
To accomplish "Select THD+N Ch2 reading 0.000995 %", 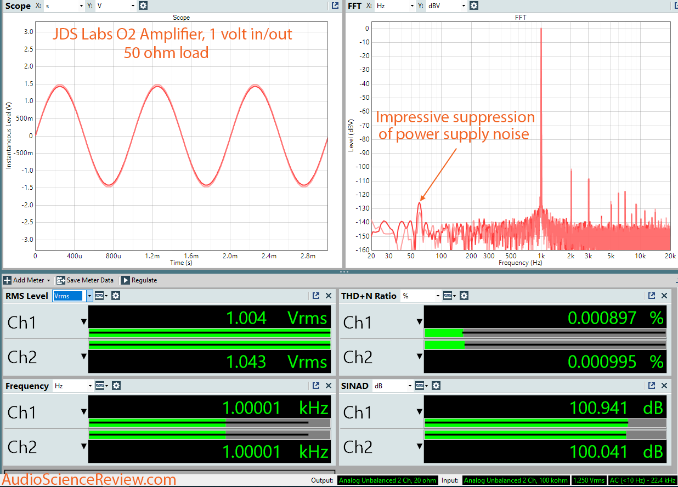I will (615, 361).
